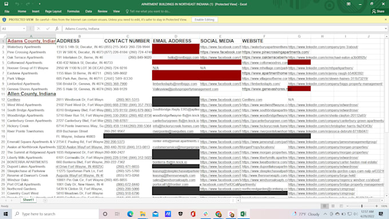
Task: Click the Allen County, Indiana heading cell
Action: pos(31,94)
